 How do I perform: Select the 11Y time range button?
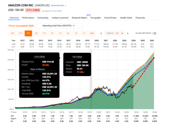pyautogui.click(x=44, y=33)
